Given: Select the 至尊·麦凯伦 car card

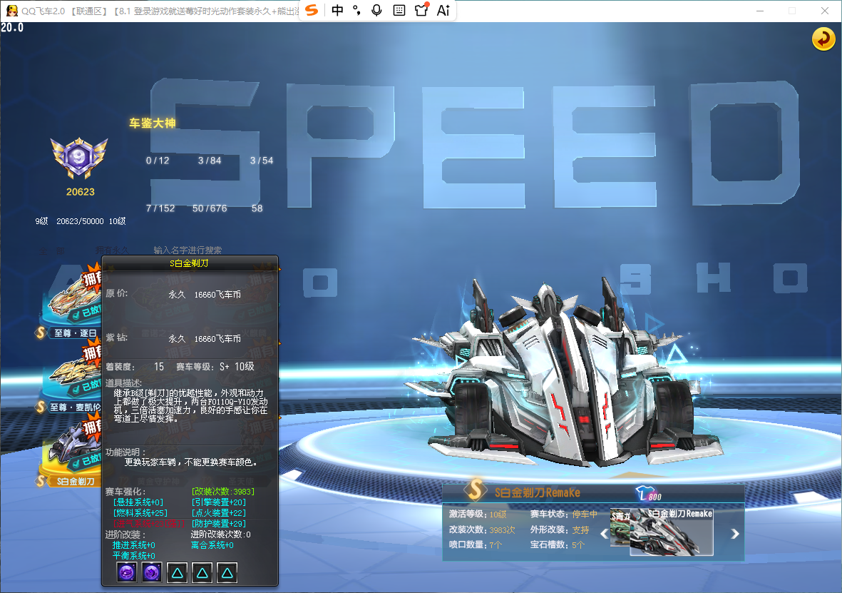Looking at the screenshot, I should tap(71, 376).
